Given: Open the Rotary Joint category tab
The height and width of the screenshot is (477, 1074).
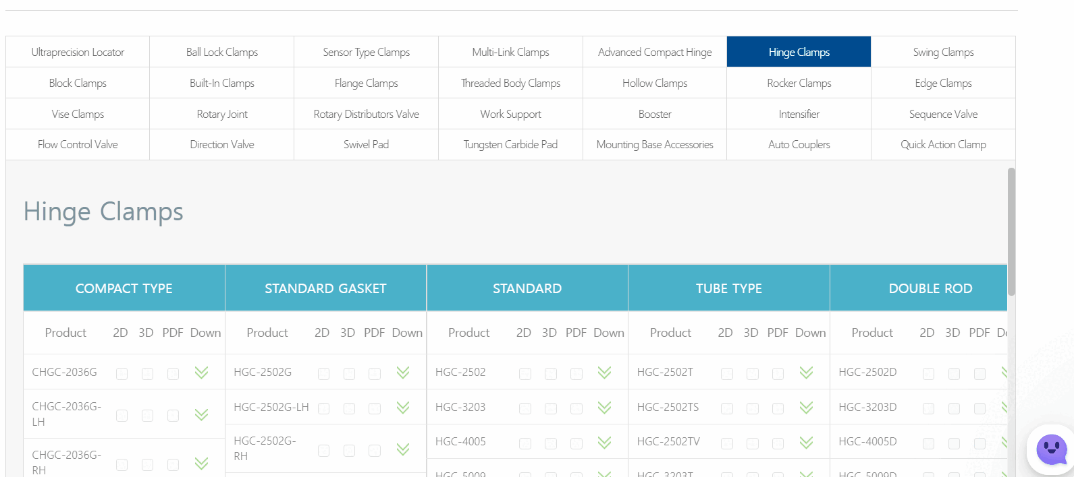Looking at the screenshot, I should click(x=222, y=114).
